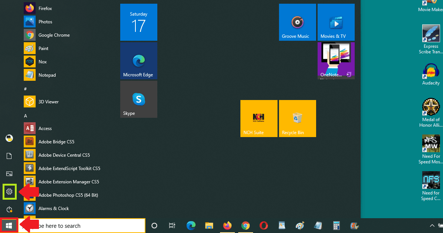443x233 pixels.
Task: Open the Microsoft Edge tile
Action: coord(139,61)
